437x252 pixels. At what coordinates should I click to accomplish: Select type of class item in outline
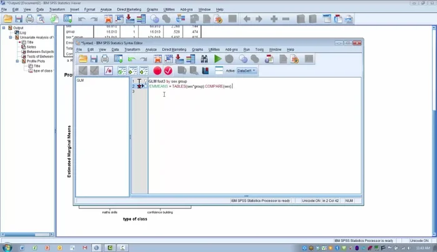coord(43,70)
